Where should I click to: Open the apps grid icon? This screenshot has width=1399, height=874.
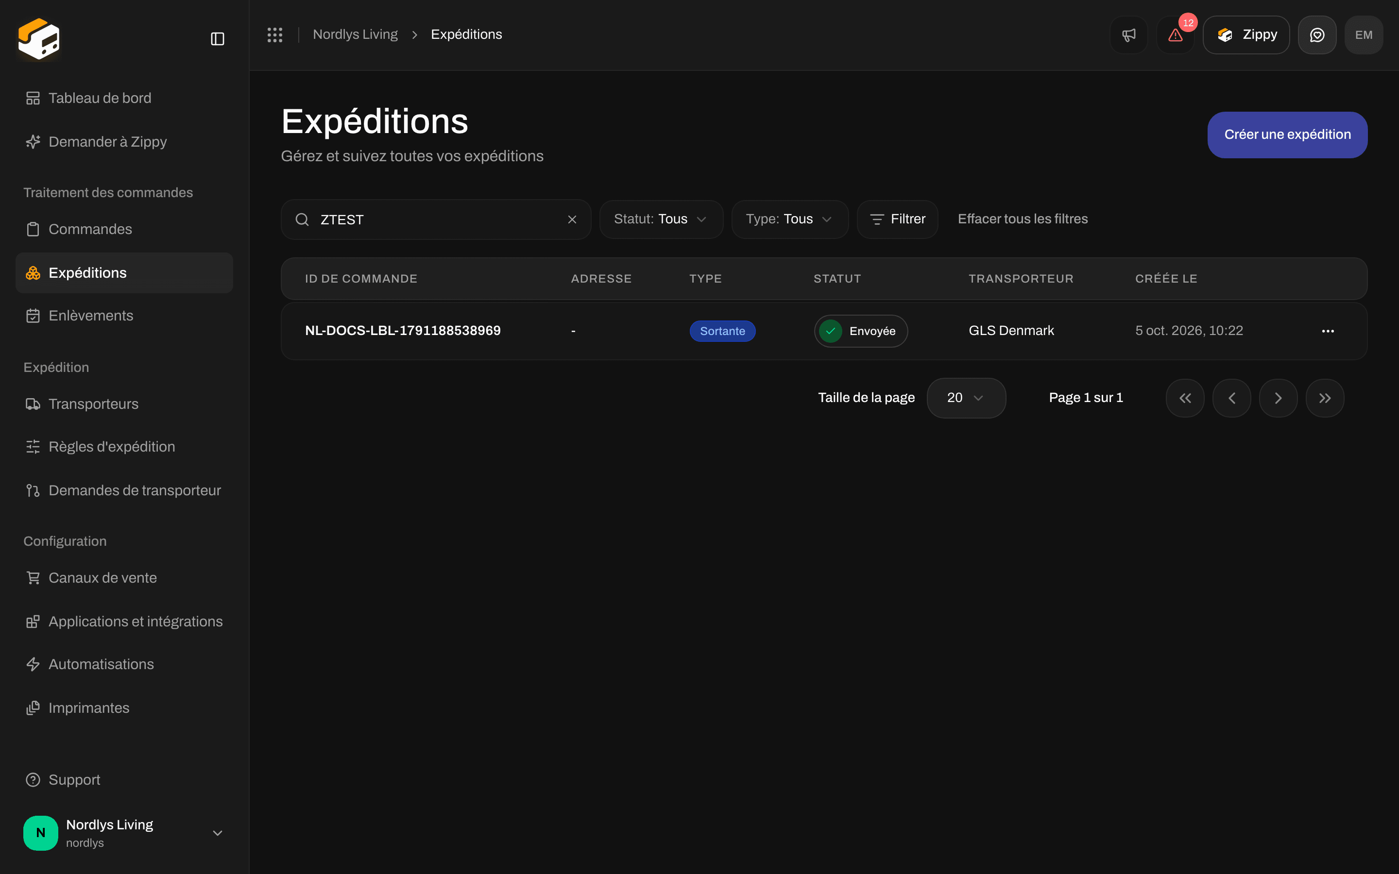click(274, 34)
